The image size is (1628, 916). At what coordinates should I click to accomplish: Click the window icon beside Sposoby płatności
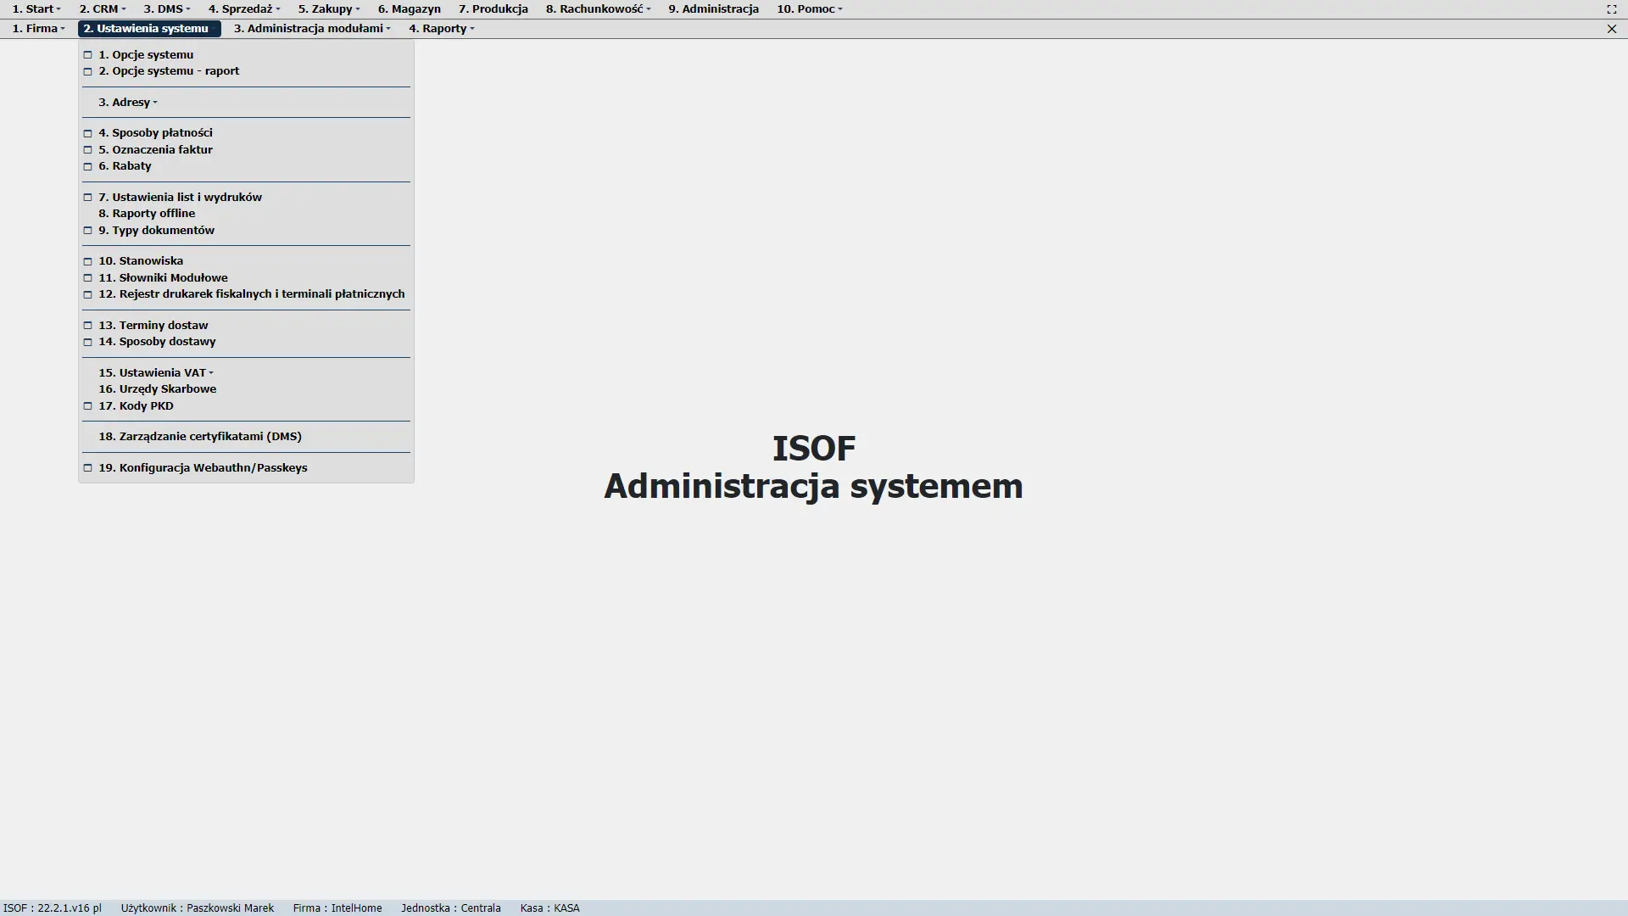pos(87,133)
